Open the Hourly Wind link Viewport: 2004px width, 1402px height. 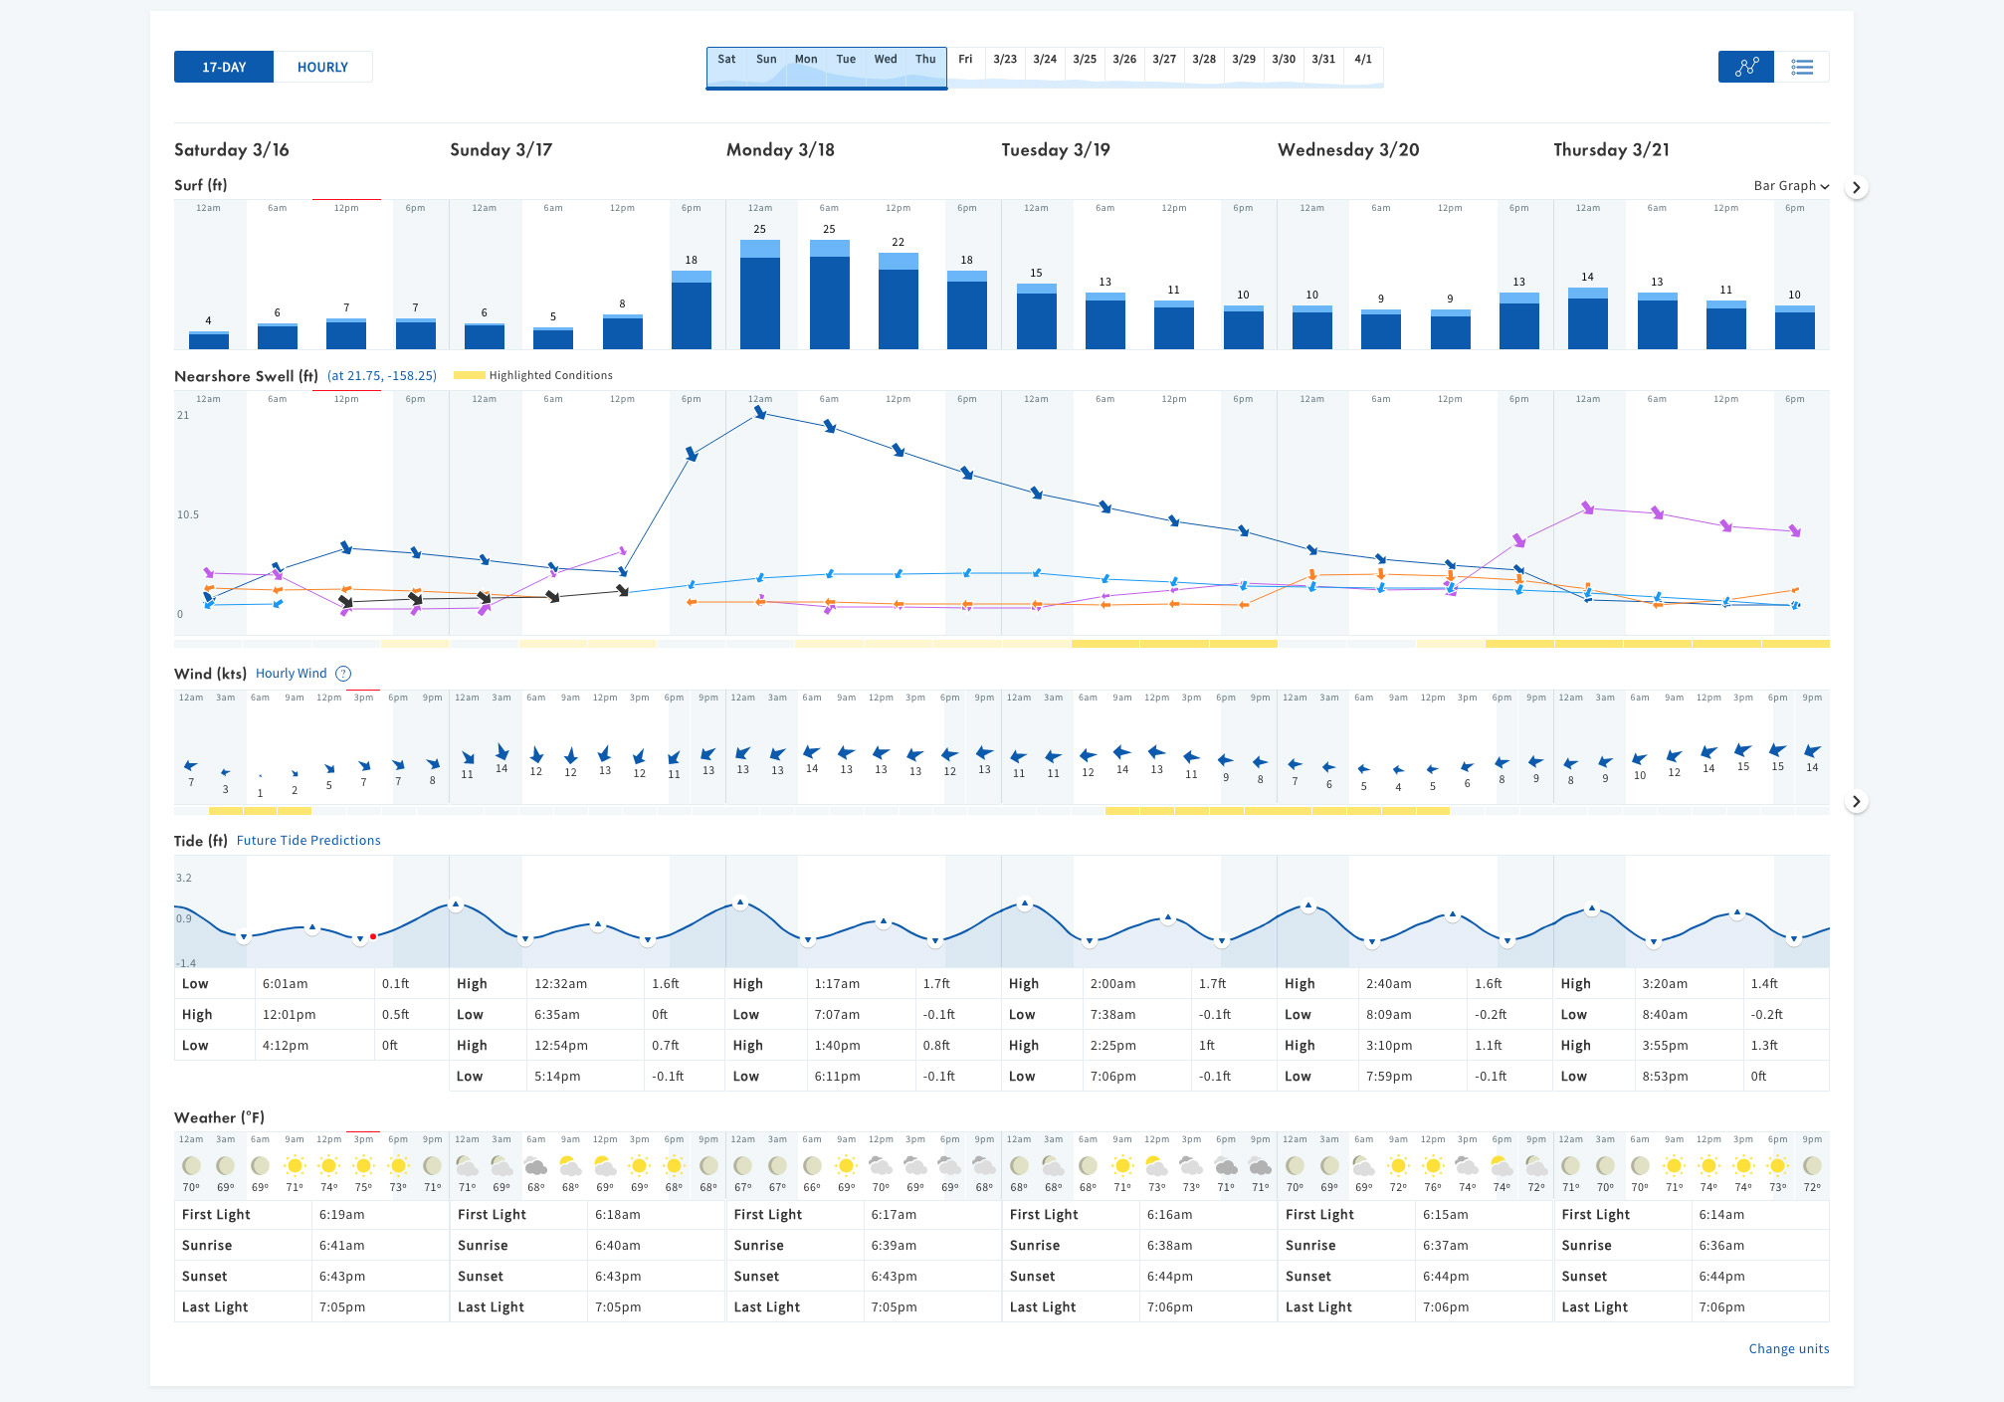[x=291, y=674]
